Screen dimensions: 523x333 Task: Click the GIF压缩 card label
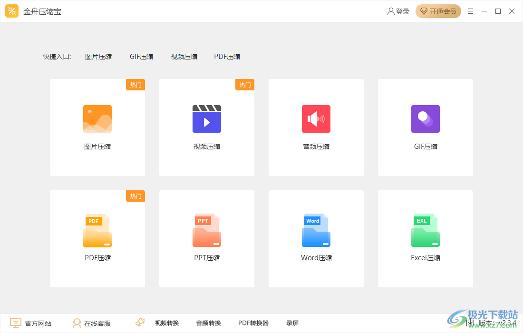coord(426,147)
